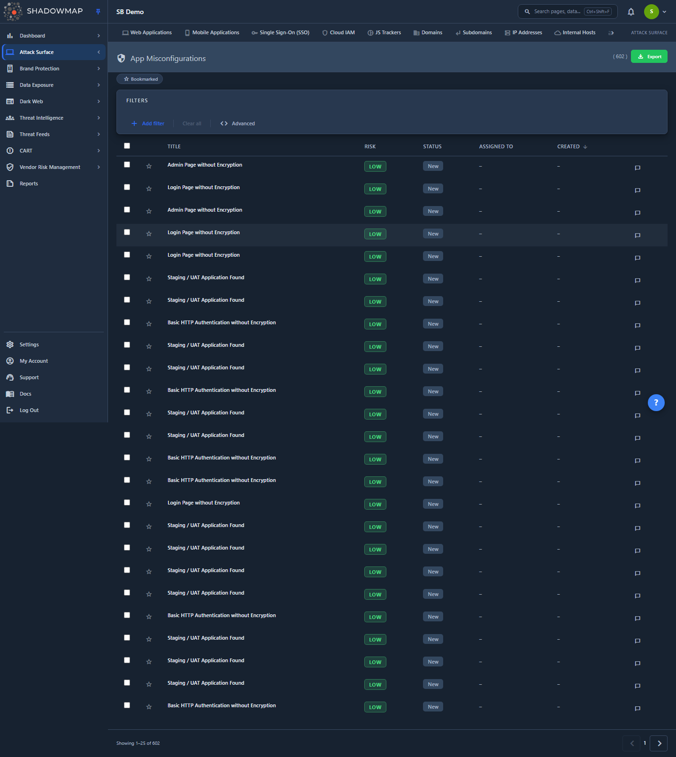676x757 pixels.
Task: Click the ShadowMap logo
Action: (43, 11)
